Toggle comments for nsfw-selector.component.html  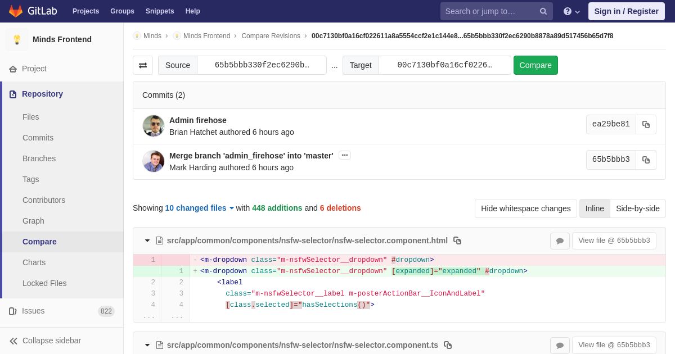pos(560,241)
